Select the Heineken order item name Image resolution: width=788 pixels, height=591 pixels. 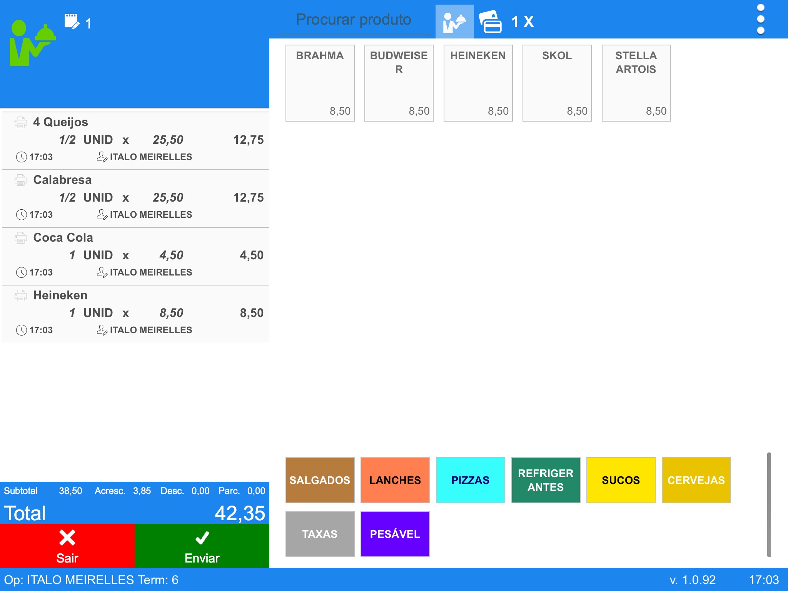[x=60, y=295]
